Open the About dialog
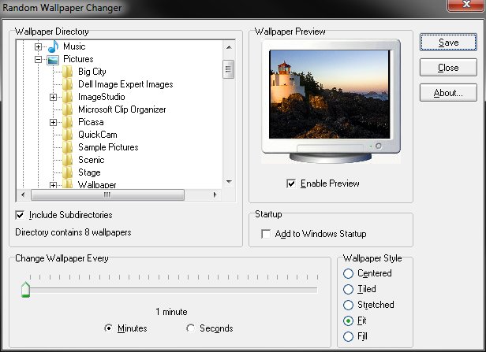The image size is (486, 352). tap(447, 93)
